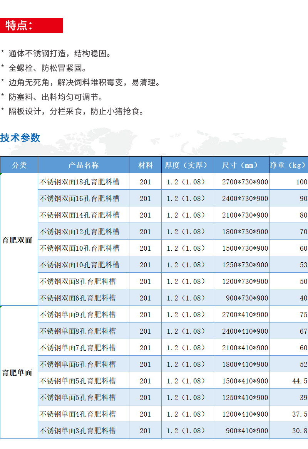Viewport: 308px width, 449px height.
Task: Click the blue 技术参数 section heading
Action: 20,138
